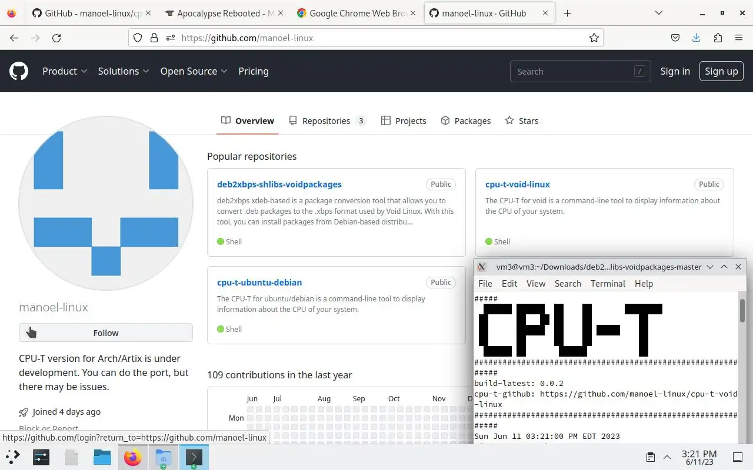Switch to the folder window taskbar entry
753x470 pixels.
point(164,456)
